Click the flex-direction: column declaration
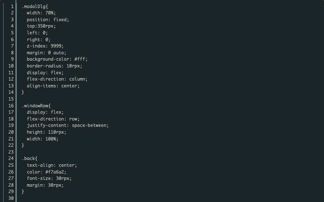Viewport: 324px width, 202px height. pyautogui.click(x=57, y=79)
